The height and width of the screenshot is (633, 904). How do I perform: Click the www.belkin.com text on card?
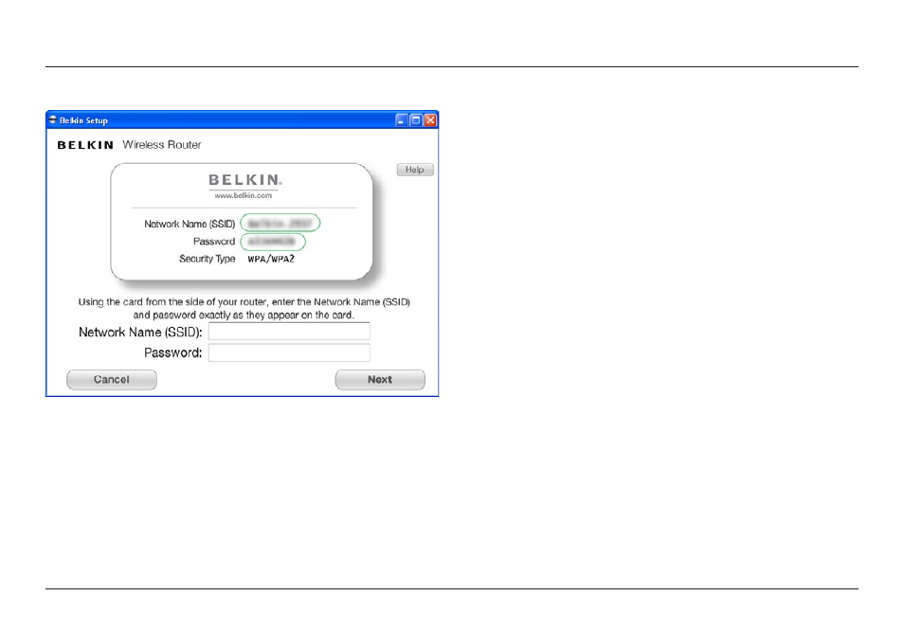pos(244,195)
